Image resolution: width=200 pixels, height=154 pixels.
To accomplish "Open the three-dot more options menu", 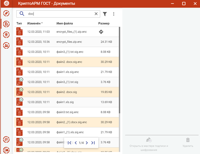I will pyautogui.click(x=114, y=14).
